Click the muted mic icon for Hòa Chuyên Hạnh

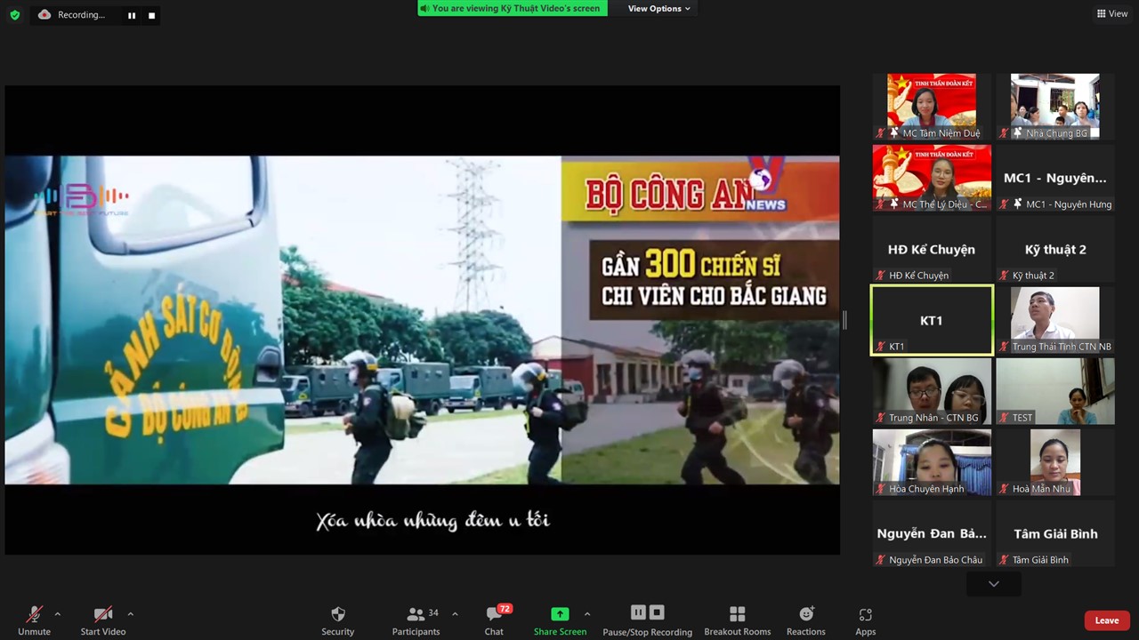(x=880, y=489)
